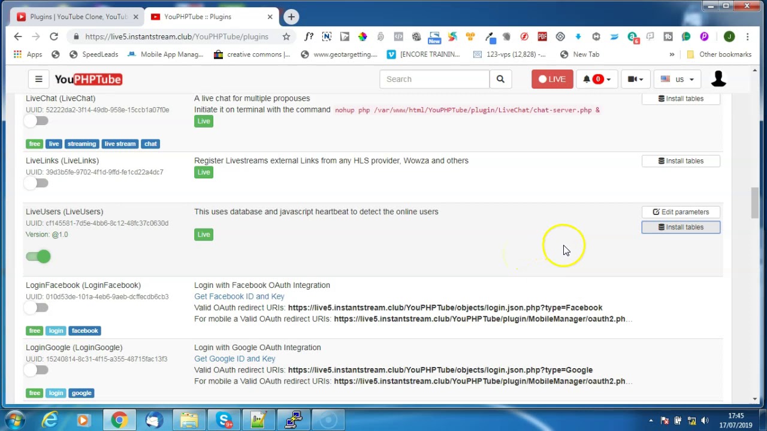The width and height of the screenshot is (767, 431).
Task: Bookmark this page with the star icon
Action: (286, 37)
